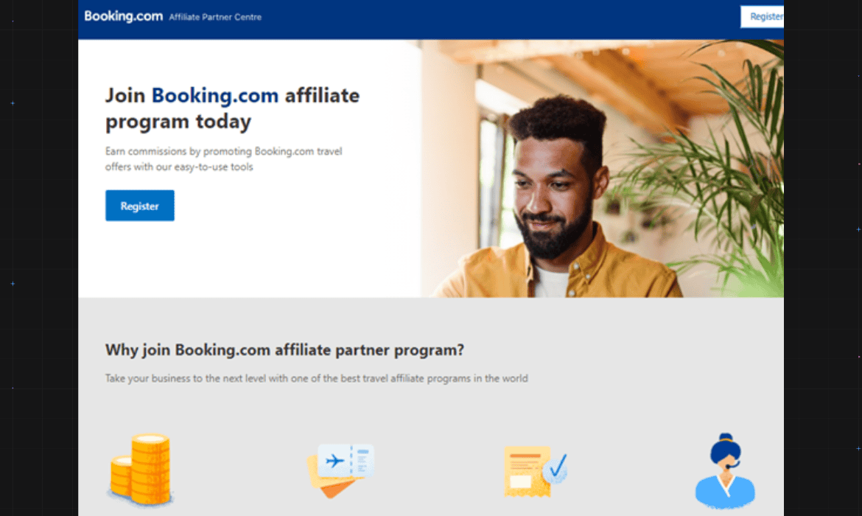Click the 'Why join Booking.com affiliate partner program?' heading
Screen dimensions: 862x516
point(285,350)
